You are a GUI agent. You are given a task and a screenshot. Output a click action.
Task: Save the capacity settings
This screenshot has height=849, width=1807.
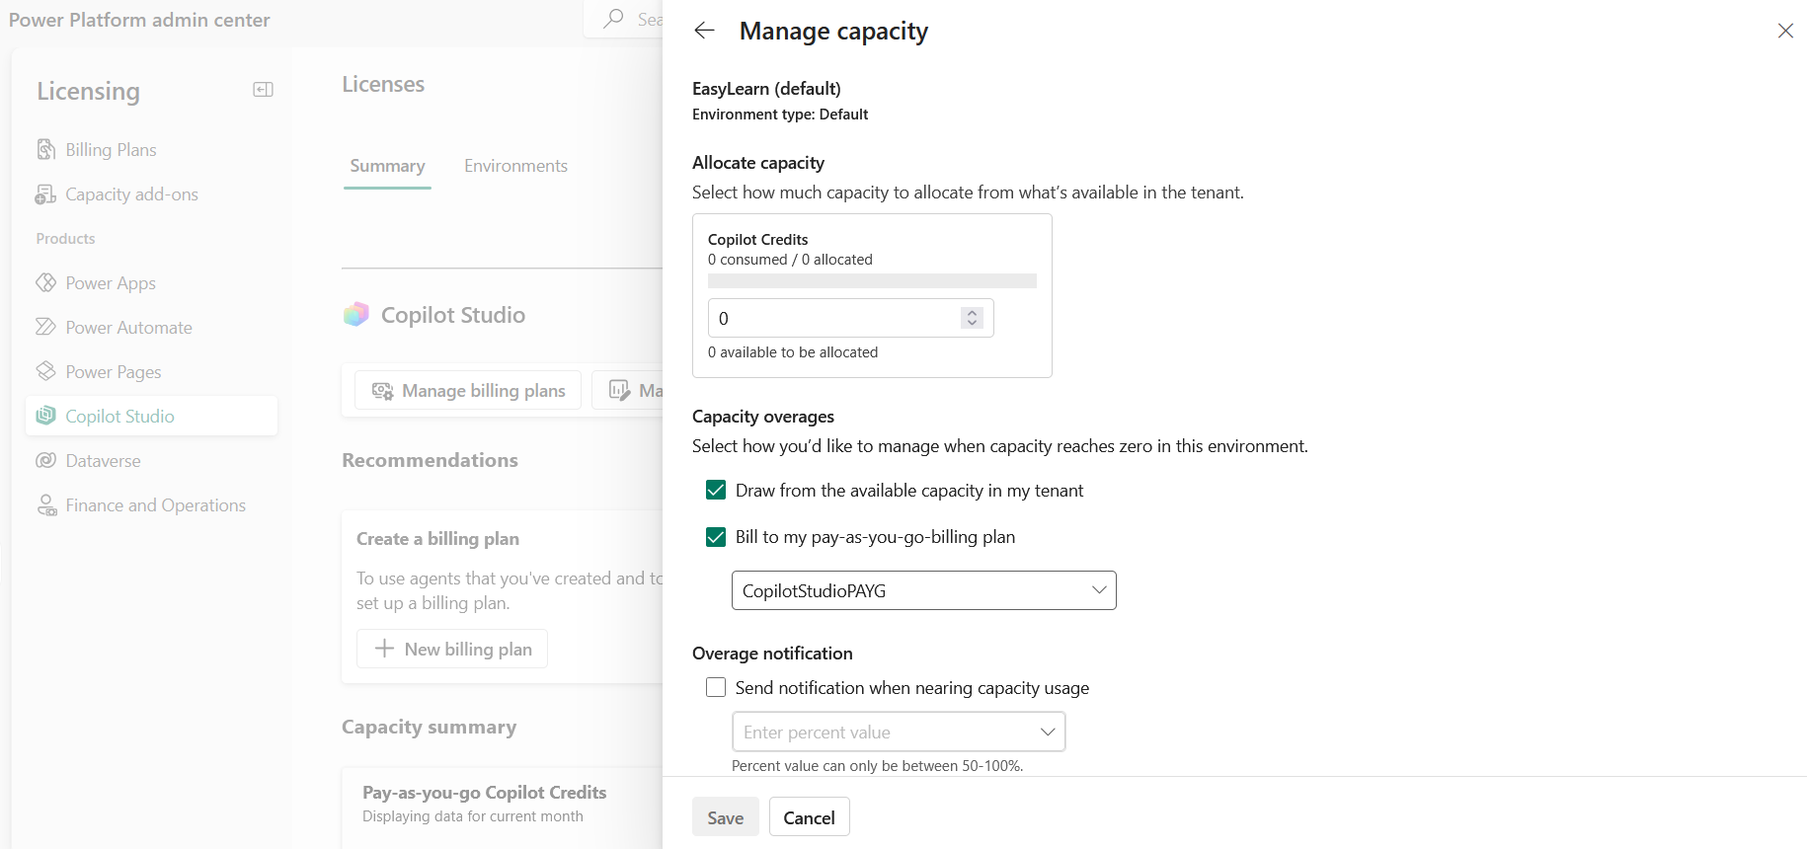726,816
